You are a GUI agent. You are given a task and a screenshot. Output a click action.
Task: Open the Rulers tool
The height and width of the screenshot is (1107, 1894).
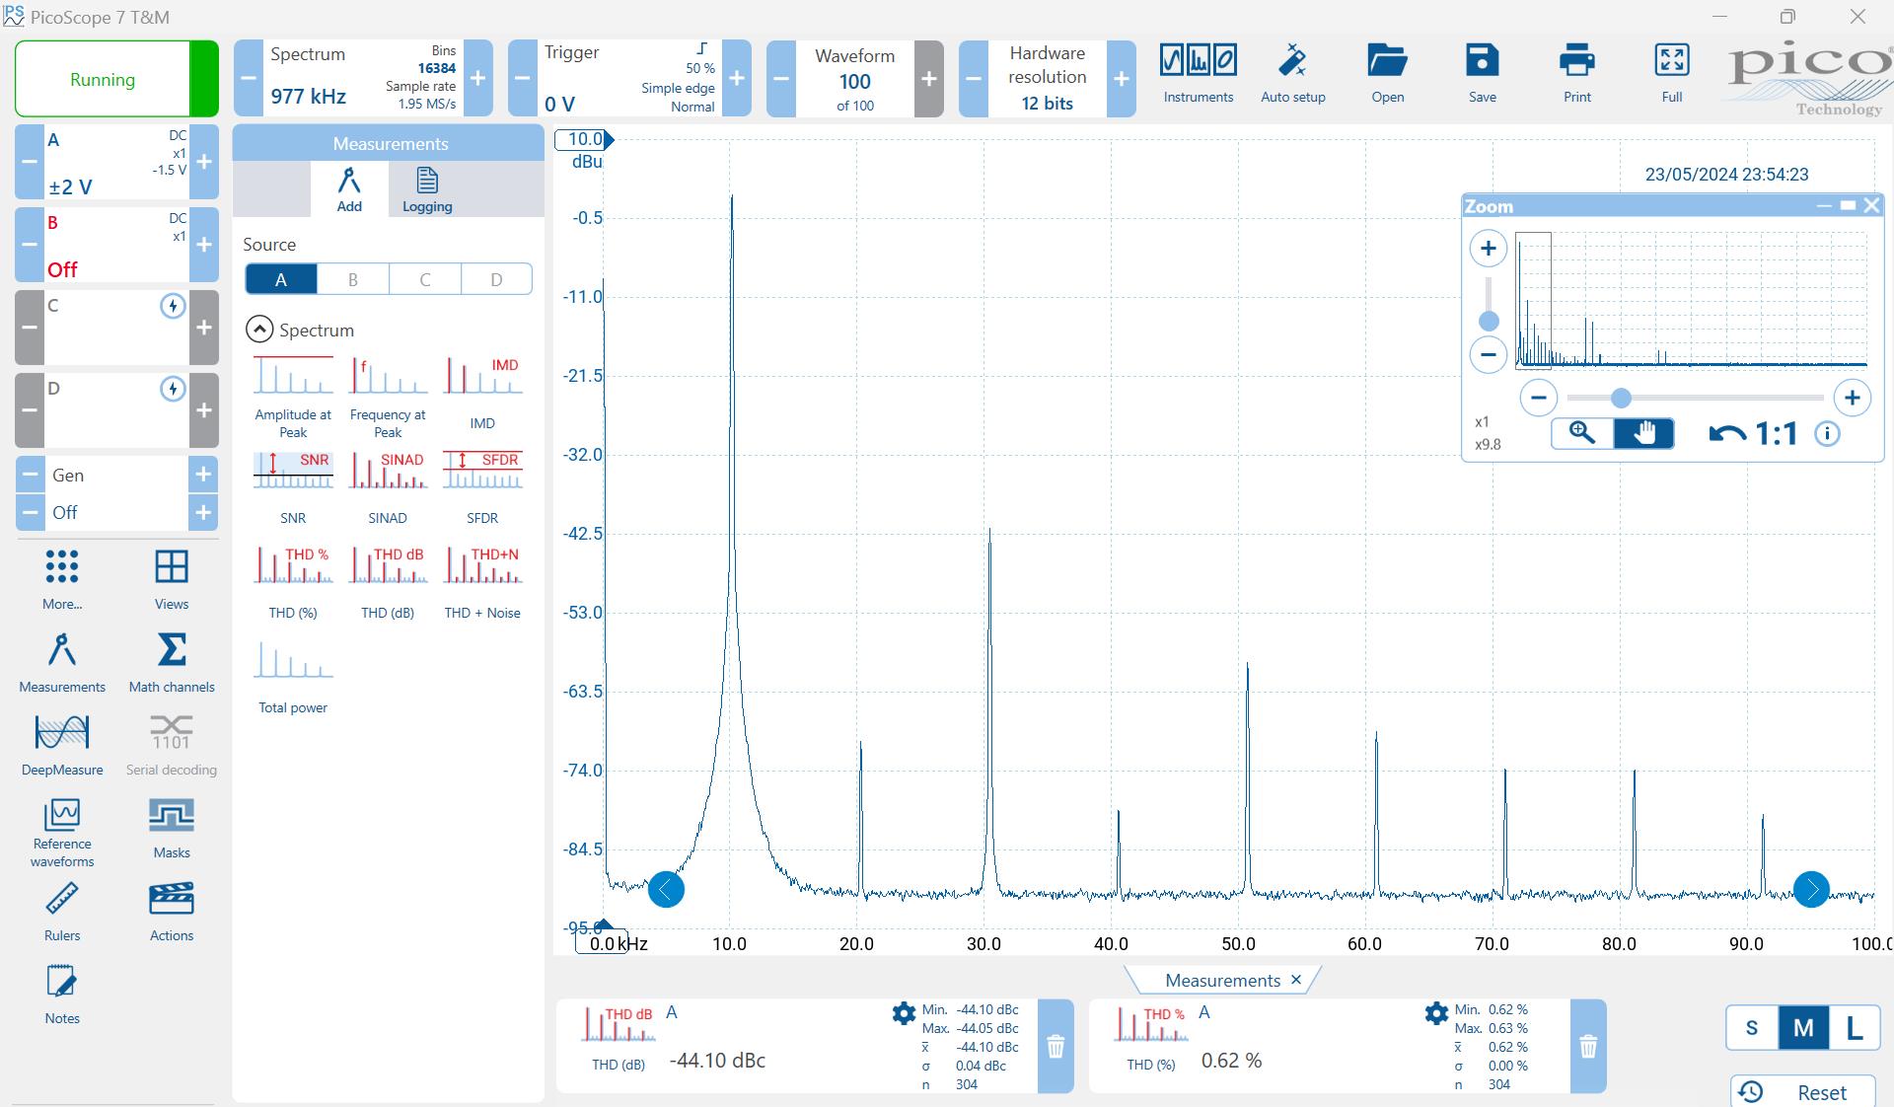62,911
